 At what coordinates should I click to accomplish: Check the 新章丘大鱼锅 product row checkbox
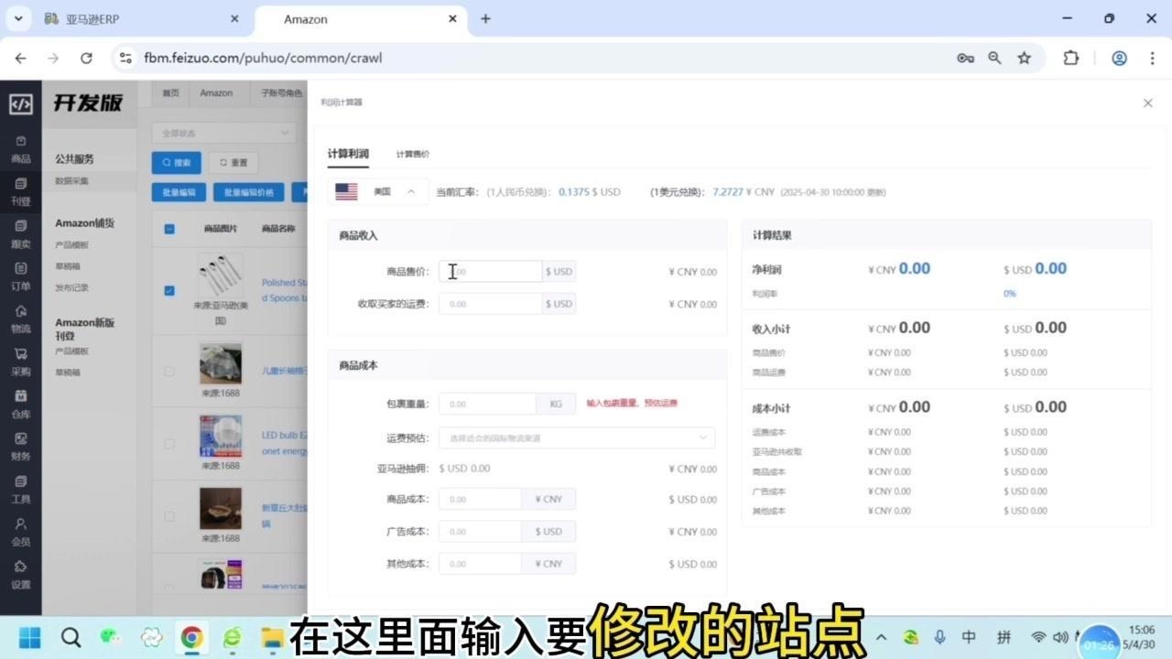[x=169, y=516]
